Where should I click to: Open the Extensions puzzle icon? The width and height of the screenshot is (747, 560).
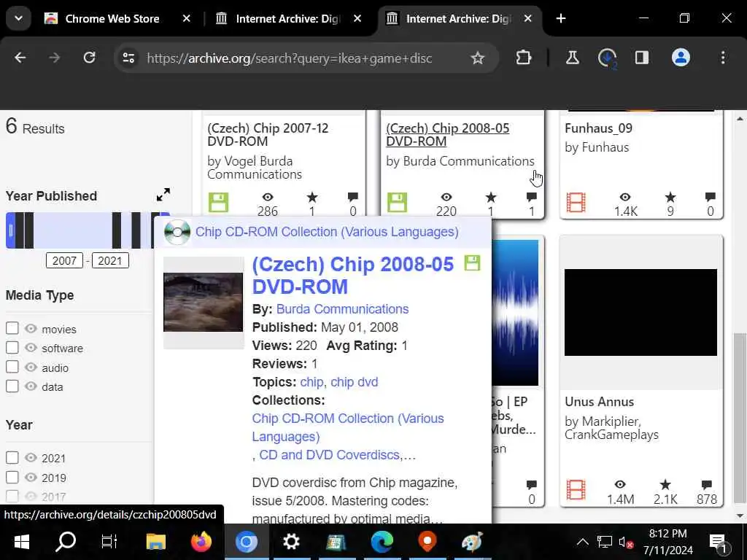[523, 58]
